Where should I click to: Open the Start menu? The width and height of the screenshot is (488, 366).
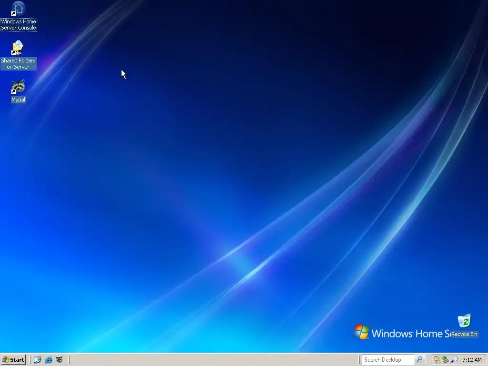pos(13,360)
